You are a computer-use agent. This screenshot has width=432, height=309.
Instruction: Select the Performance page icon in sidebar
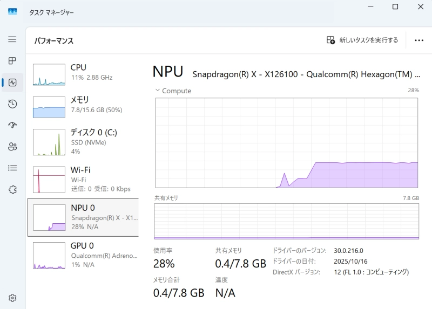(x=12, y=83)
